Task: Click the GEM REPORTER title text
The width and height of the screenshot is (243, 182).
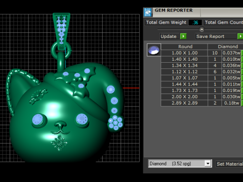Action: [x=174, y=10]
